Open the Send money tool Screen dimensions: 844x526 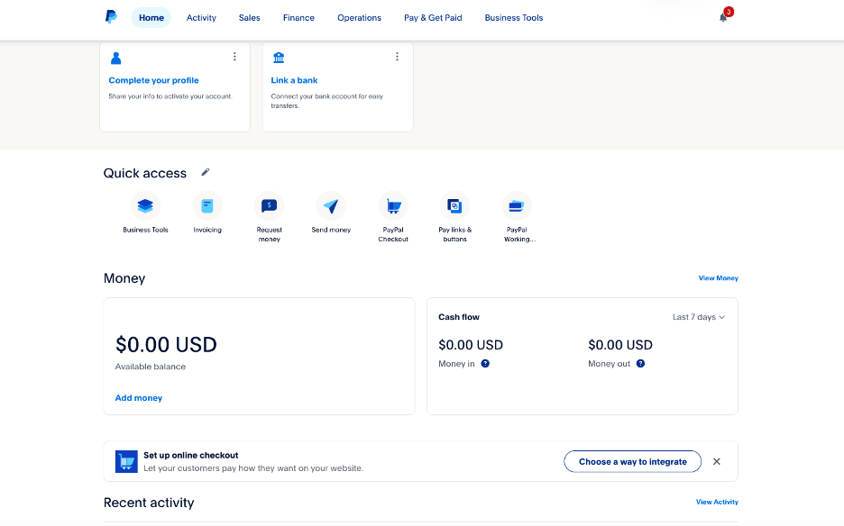tap(331, 205)
